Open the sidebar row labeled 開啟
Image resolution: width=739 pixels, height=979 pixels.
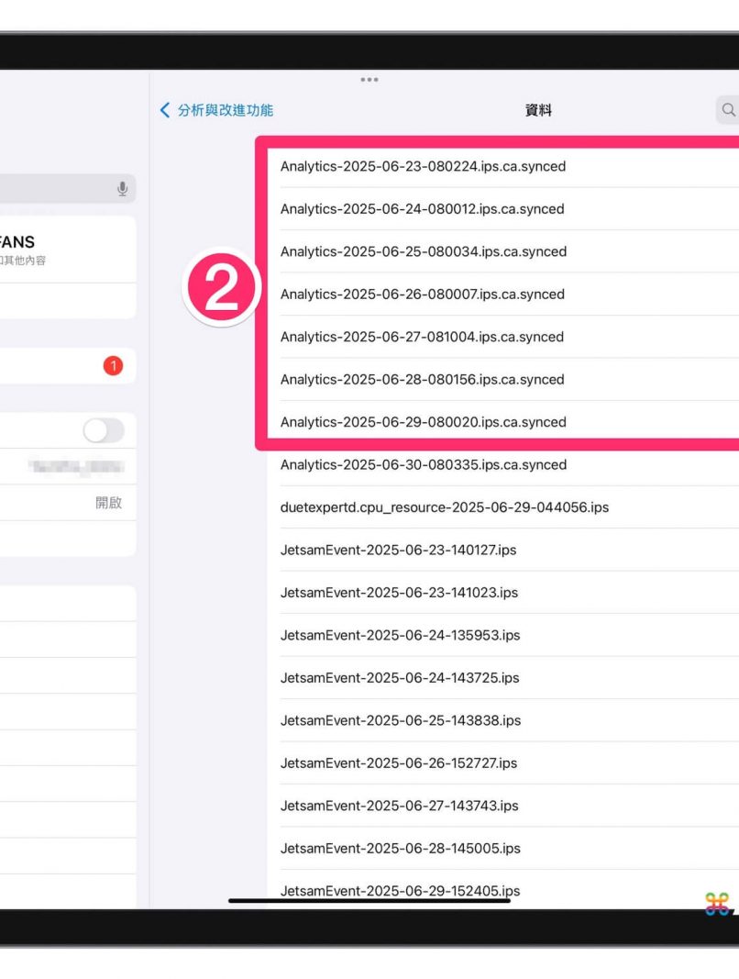[68, 503]
